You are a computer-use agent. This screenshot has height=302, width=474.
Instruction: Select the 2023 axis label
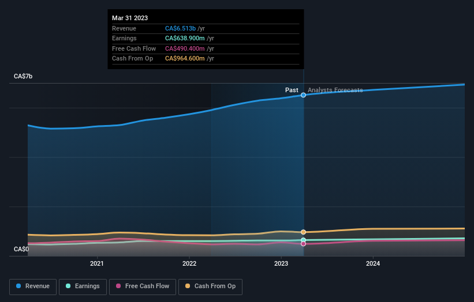281,263
